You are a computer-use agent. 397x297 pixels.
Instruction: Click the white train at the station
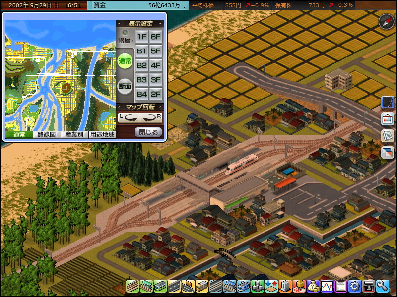(242, 164)
